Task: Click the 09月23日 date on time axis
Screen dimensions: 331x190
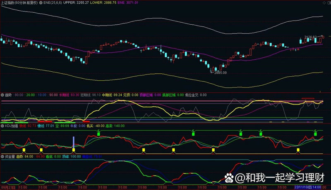Action: 8,187
